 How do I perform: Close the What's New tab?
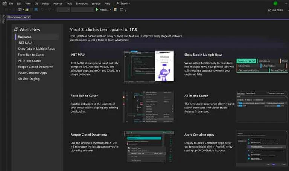coord(29,17)
